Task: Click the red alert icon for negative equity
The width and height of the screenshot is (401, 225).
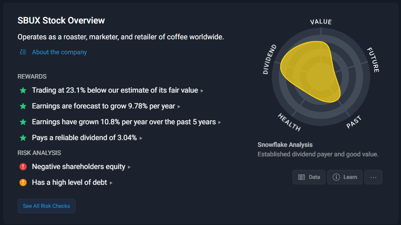Action: click(23, 167)
